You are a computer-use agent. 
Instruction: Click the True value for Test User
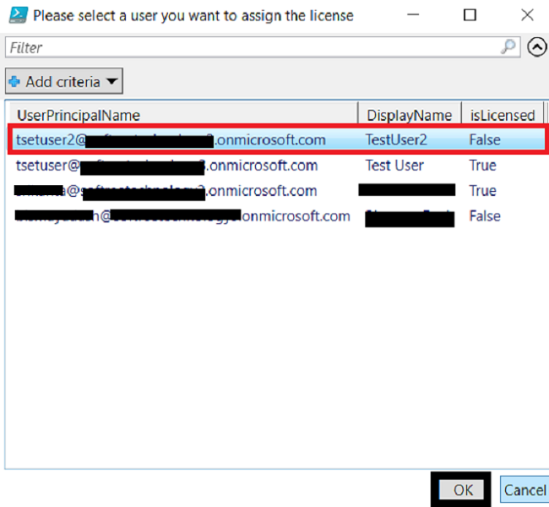(x=482, y=165)
